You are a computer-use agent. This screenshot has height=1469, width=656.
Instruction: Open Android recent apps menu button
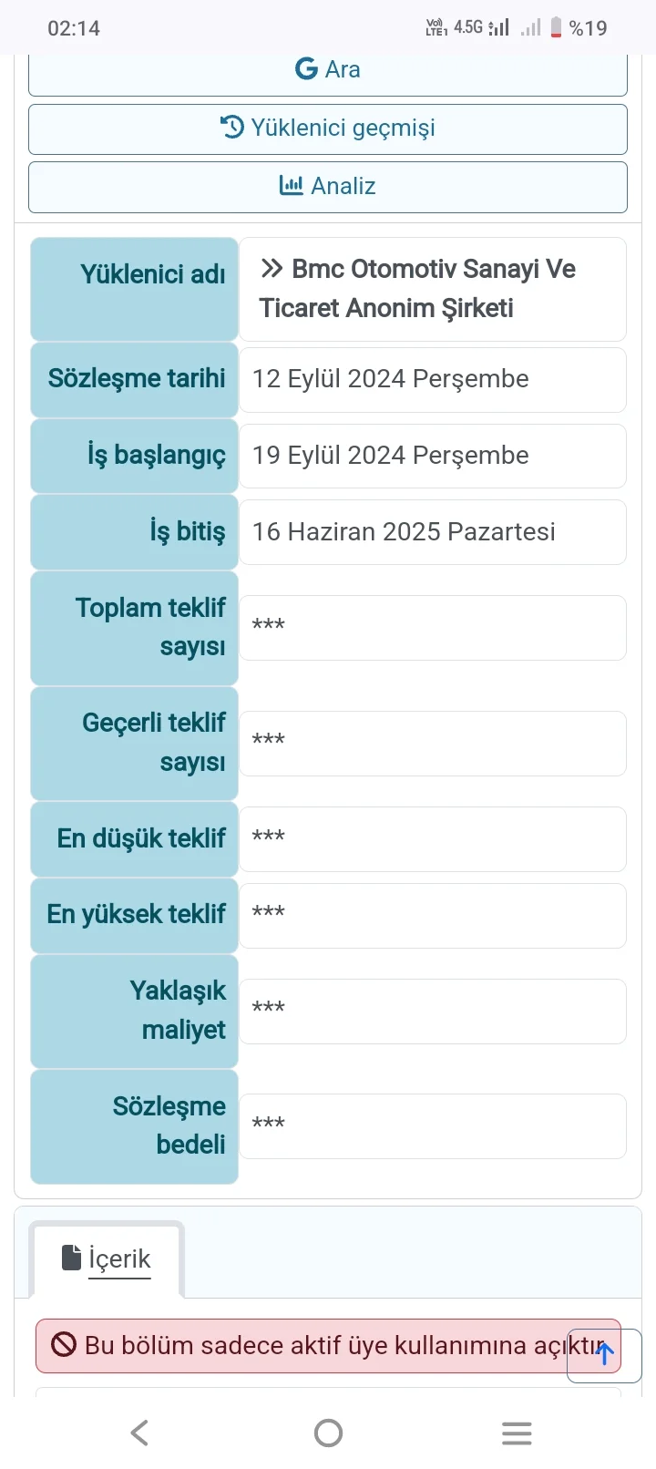517,1433
